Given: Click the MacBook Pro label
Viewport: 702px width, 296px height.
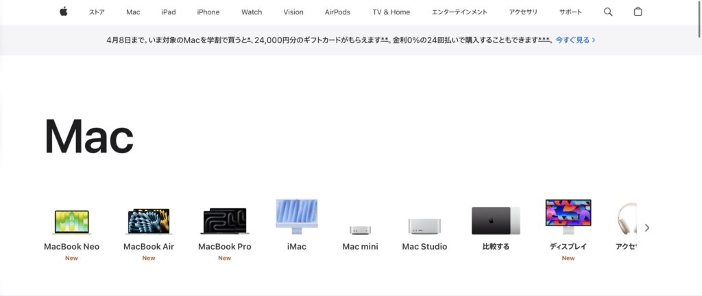Looking at the screenshot, I should 225,247.
